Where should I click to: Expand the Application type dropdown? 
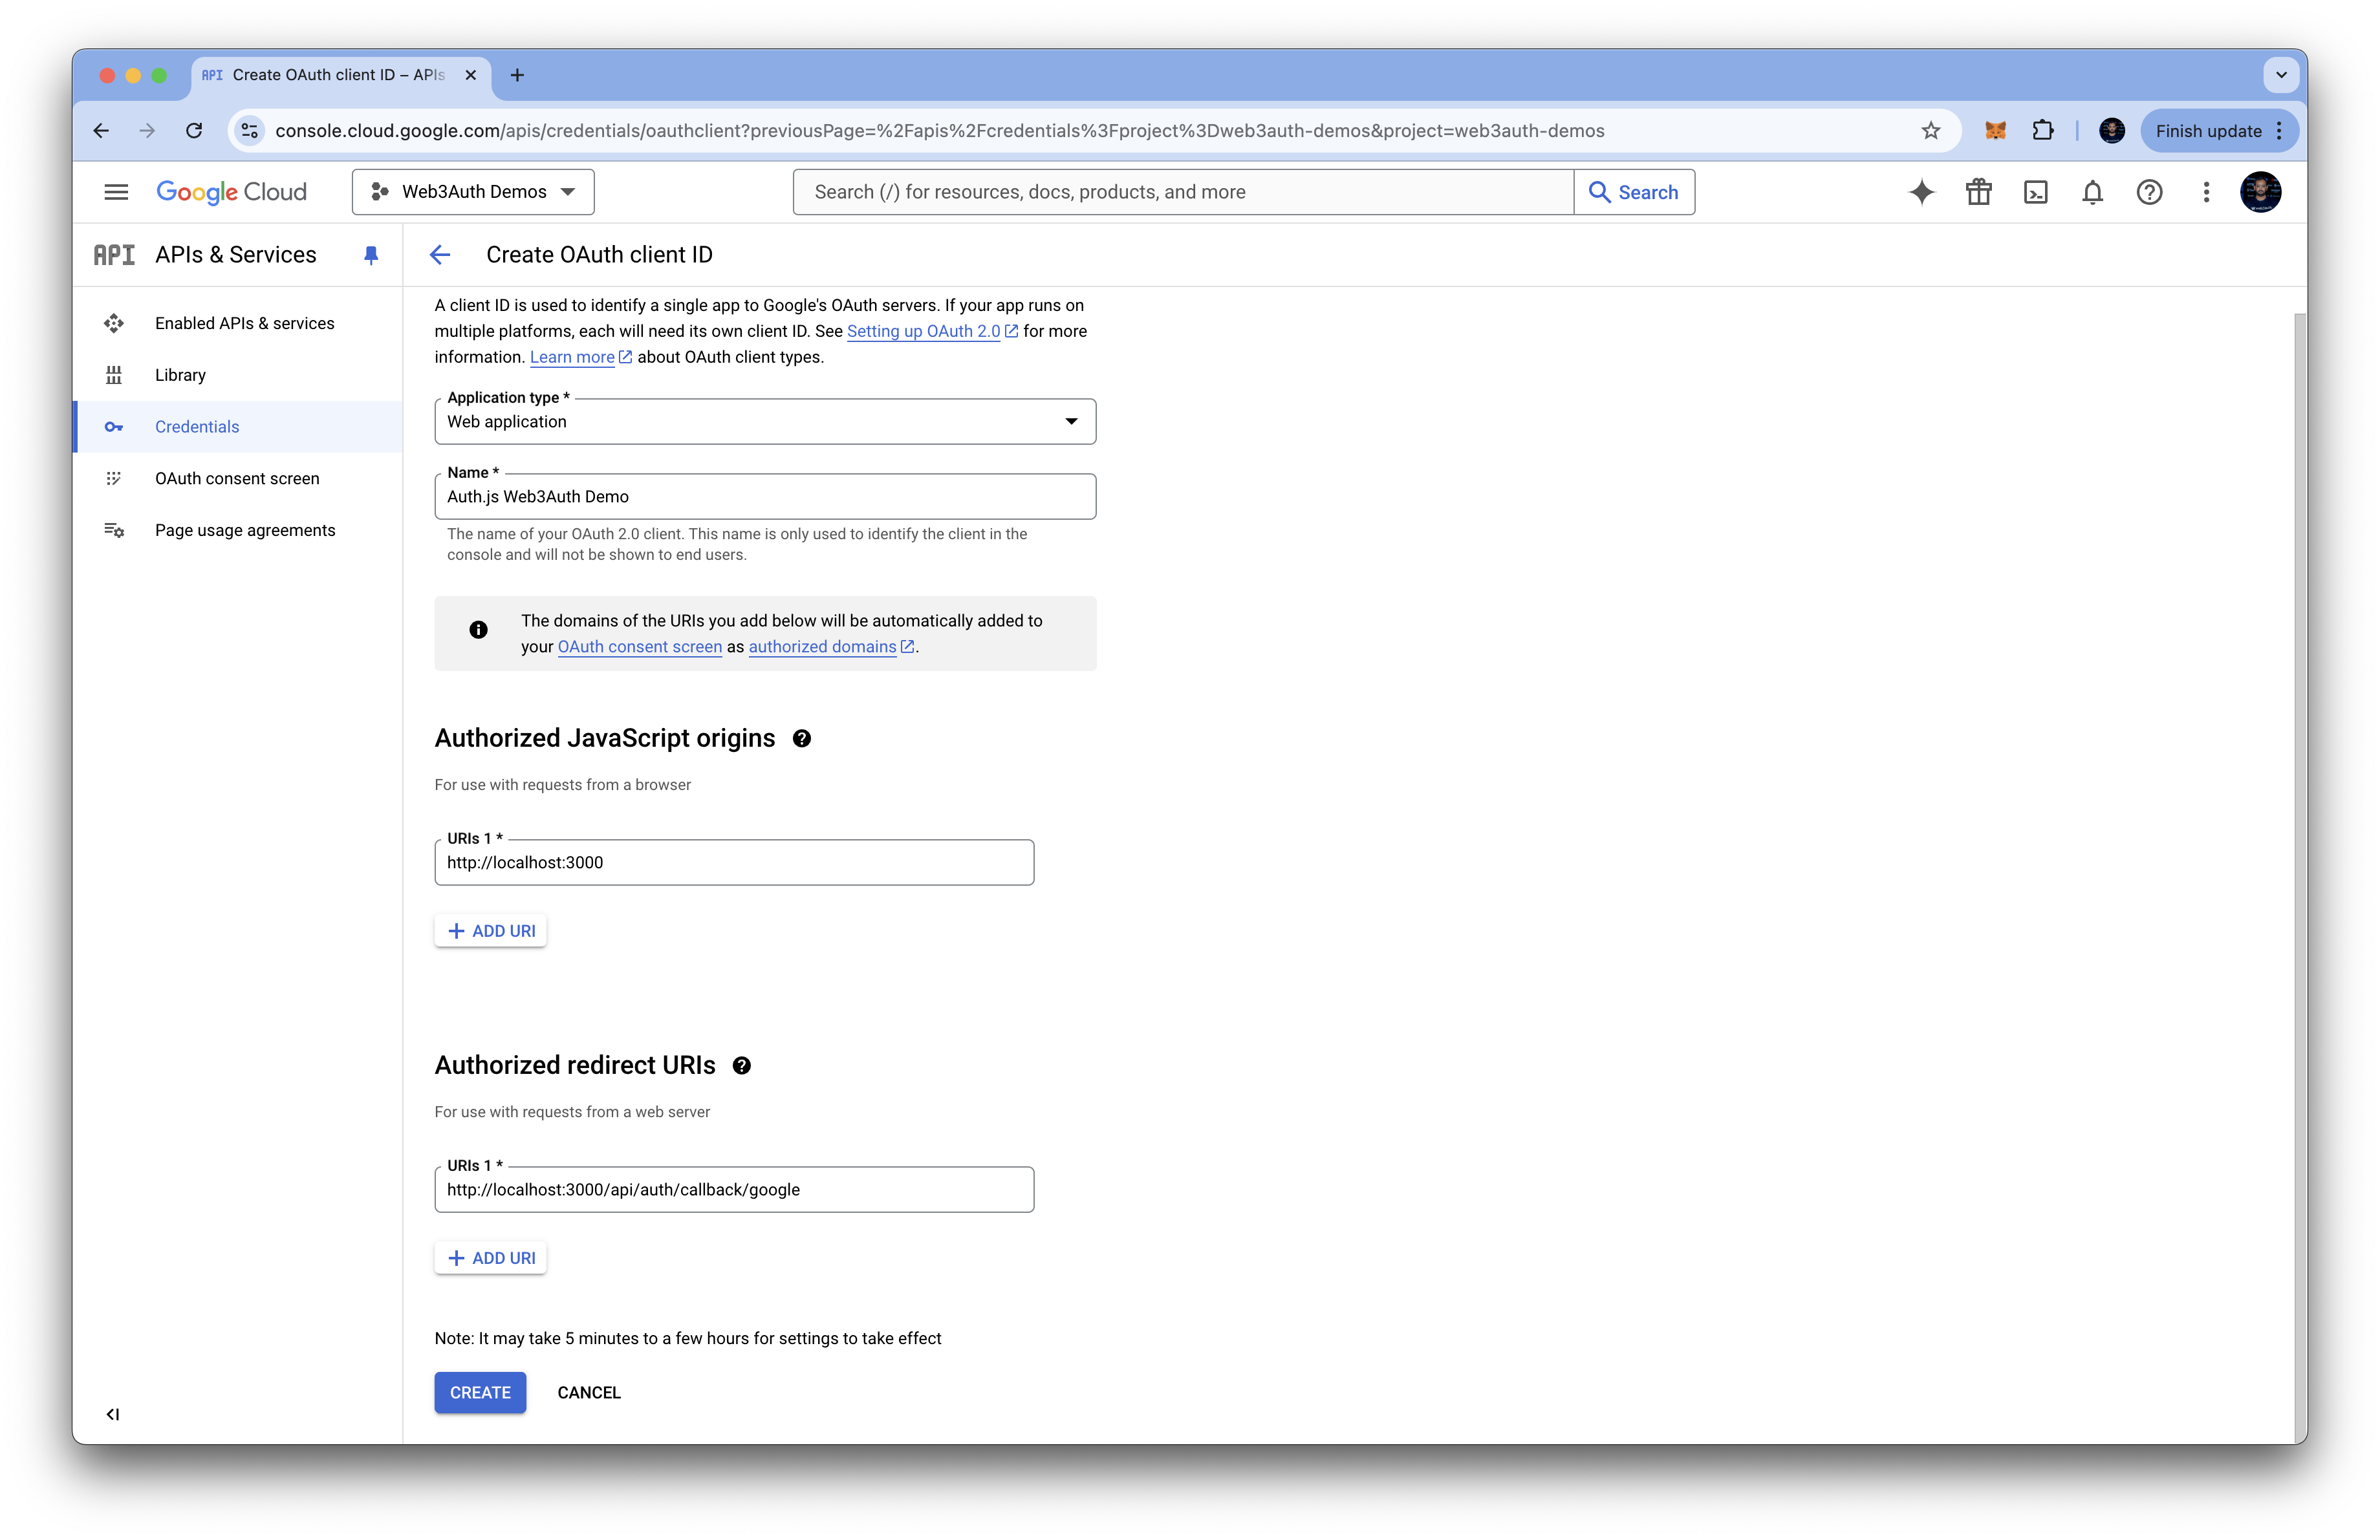click(765, 422)
